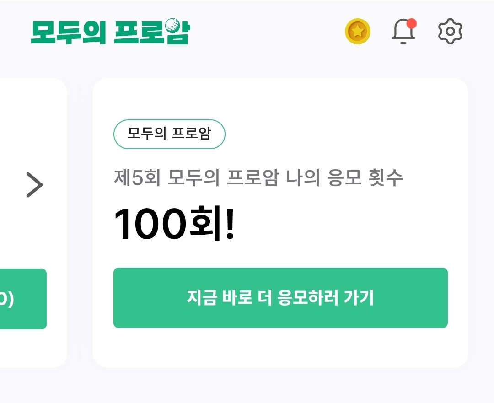494x403 pixels.
Task: Click the 제5회 round label in the card
Action: click(x=137, y=178)
